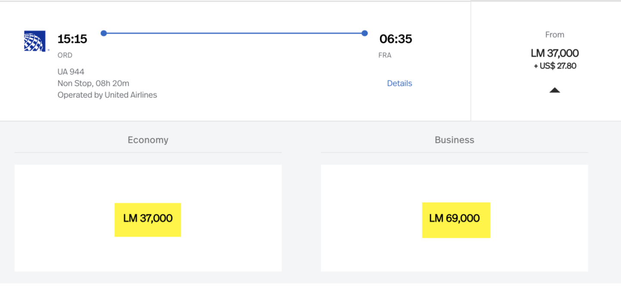Click the middle of the blue route line
The image size is (621, 287).
point(234,33)
